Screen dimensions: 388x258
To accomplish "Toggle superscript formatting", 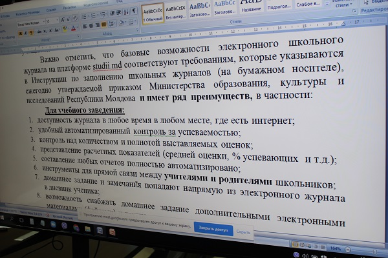I will (x=50, y=30).
